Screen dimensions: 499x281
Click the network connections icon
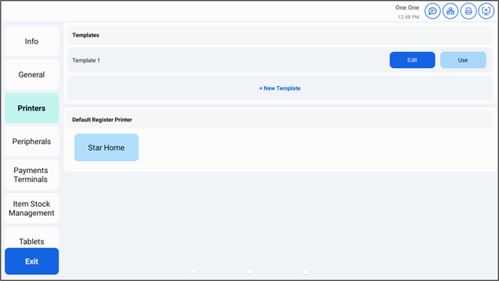coord(450,11)
